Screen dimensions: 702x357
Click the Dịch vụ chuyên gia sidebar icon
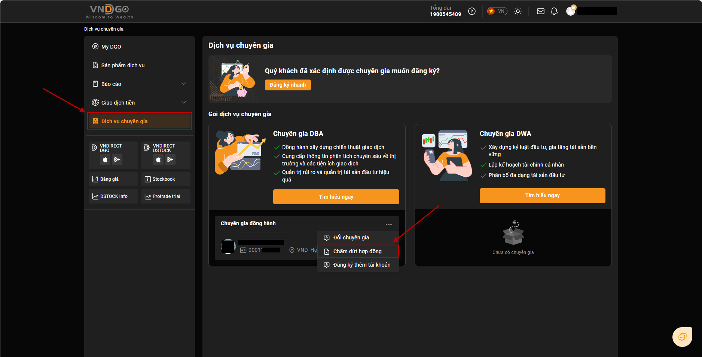pos(95,121)
